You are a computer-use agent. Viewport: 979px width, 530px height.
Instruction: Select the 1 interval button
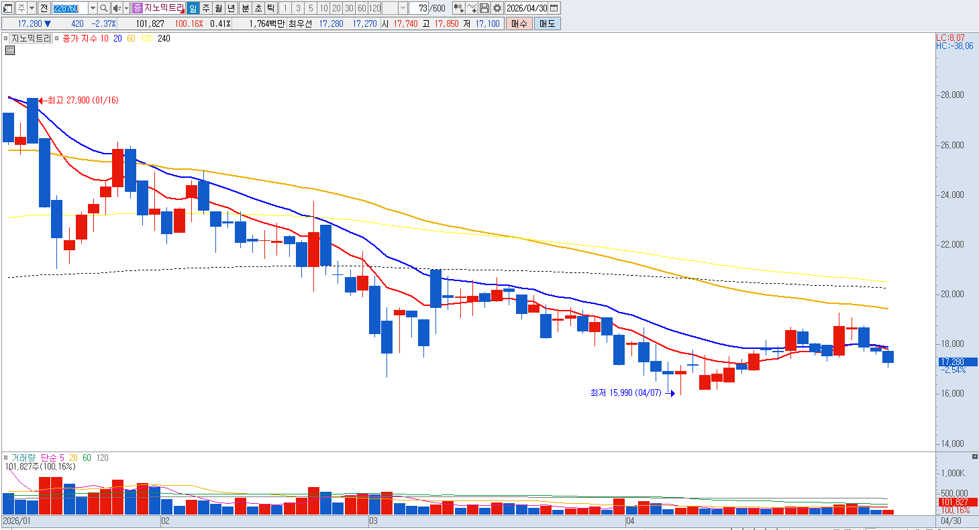pyautogui.click(x=285, y=8)
